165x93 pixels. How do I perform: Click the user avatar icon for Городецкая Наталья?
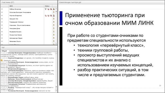coord(54,22)
